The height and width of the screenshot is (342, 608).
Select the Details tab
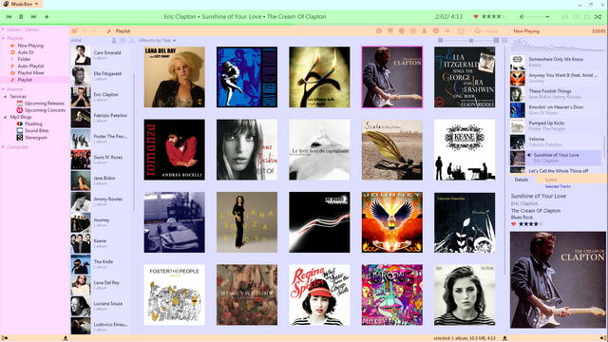tap(522, 180)
